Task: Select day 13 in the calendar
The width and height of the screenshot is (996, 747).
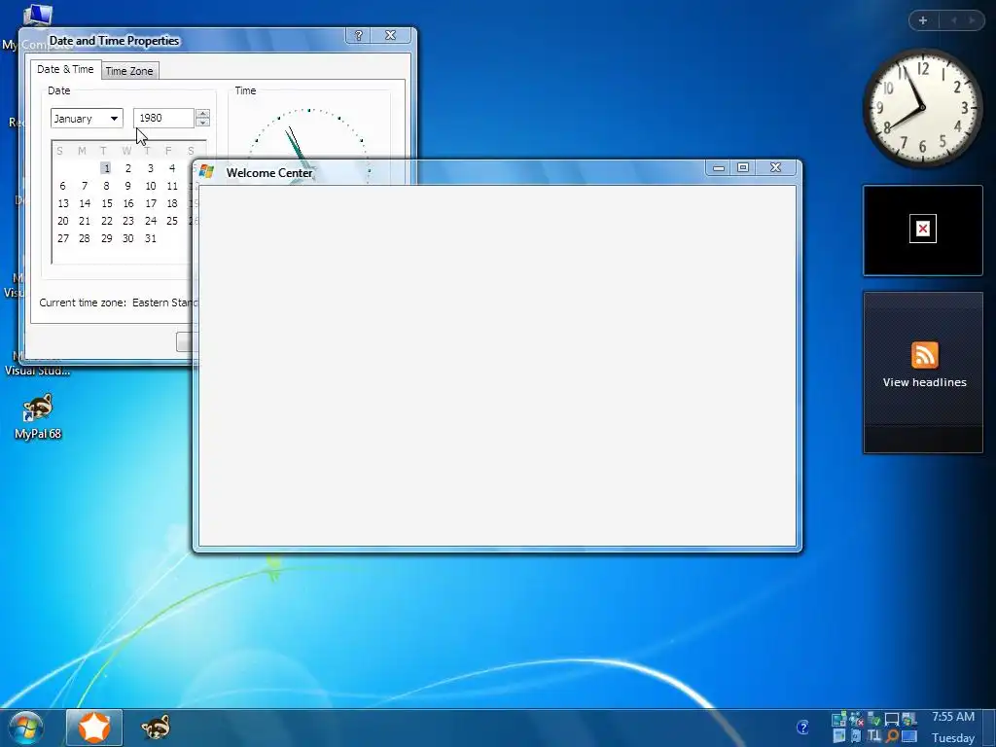Action: (x=63, y=203)
